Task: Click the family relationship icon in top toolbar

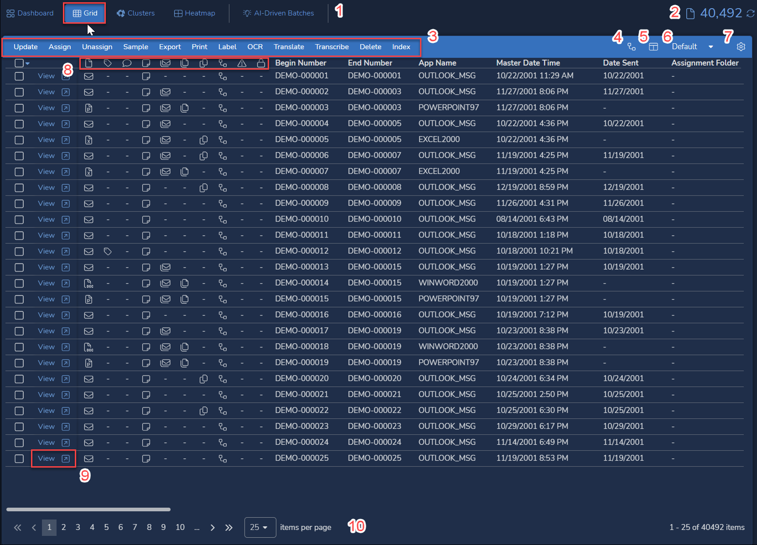Action: 631,47
